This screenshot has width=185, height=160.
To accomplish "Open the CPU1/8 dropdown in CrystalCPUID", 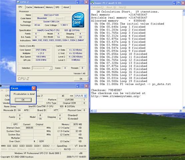I will tap(85, 96).
